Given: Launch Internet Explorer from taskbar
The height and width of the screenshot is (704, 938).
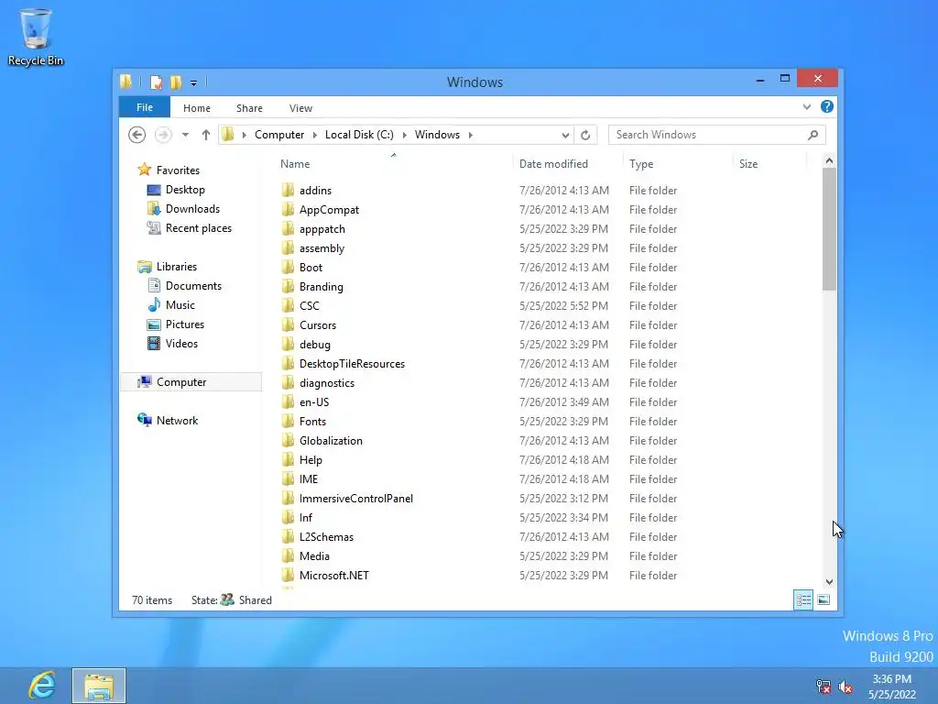Looking at the screenshot, I should (x=42, y=686).
